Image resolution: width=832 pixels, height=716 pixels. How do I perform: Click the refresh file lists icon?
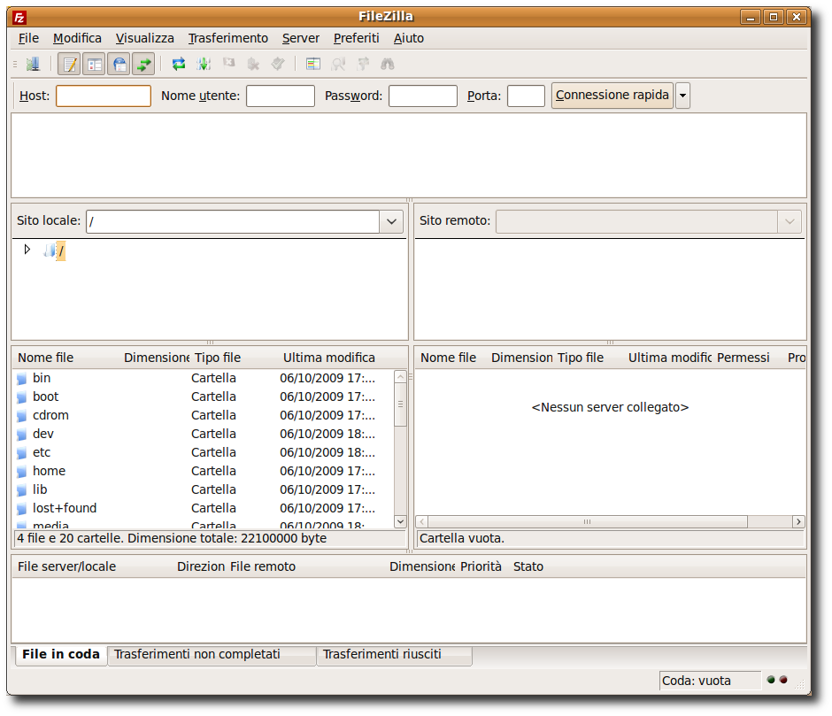[179, 65]
